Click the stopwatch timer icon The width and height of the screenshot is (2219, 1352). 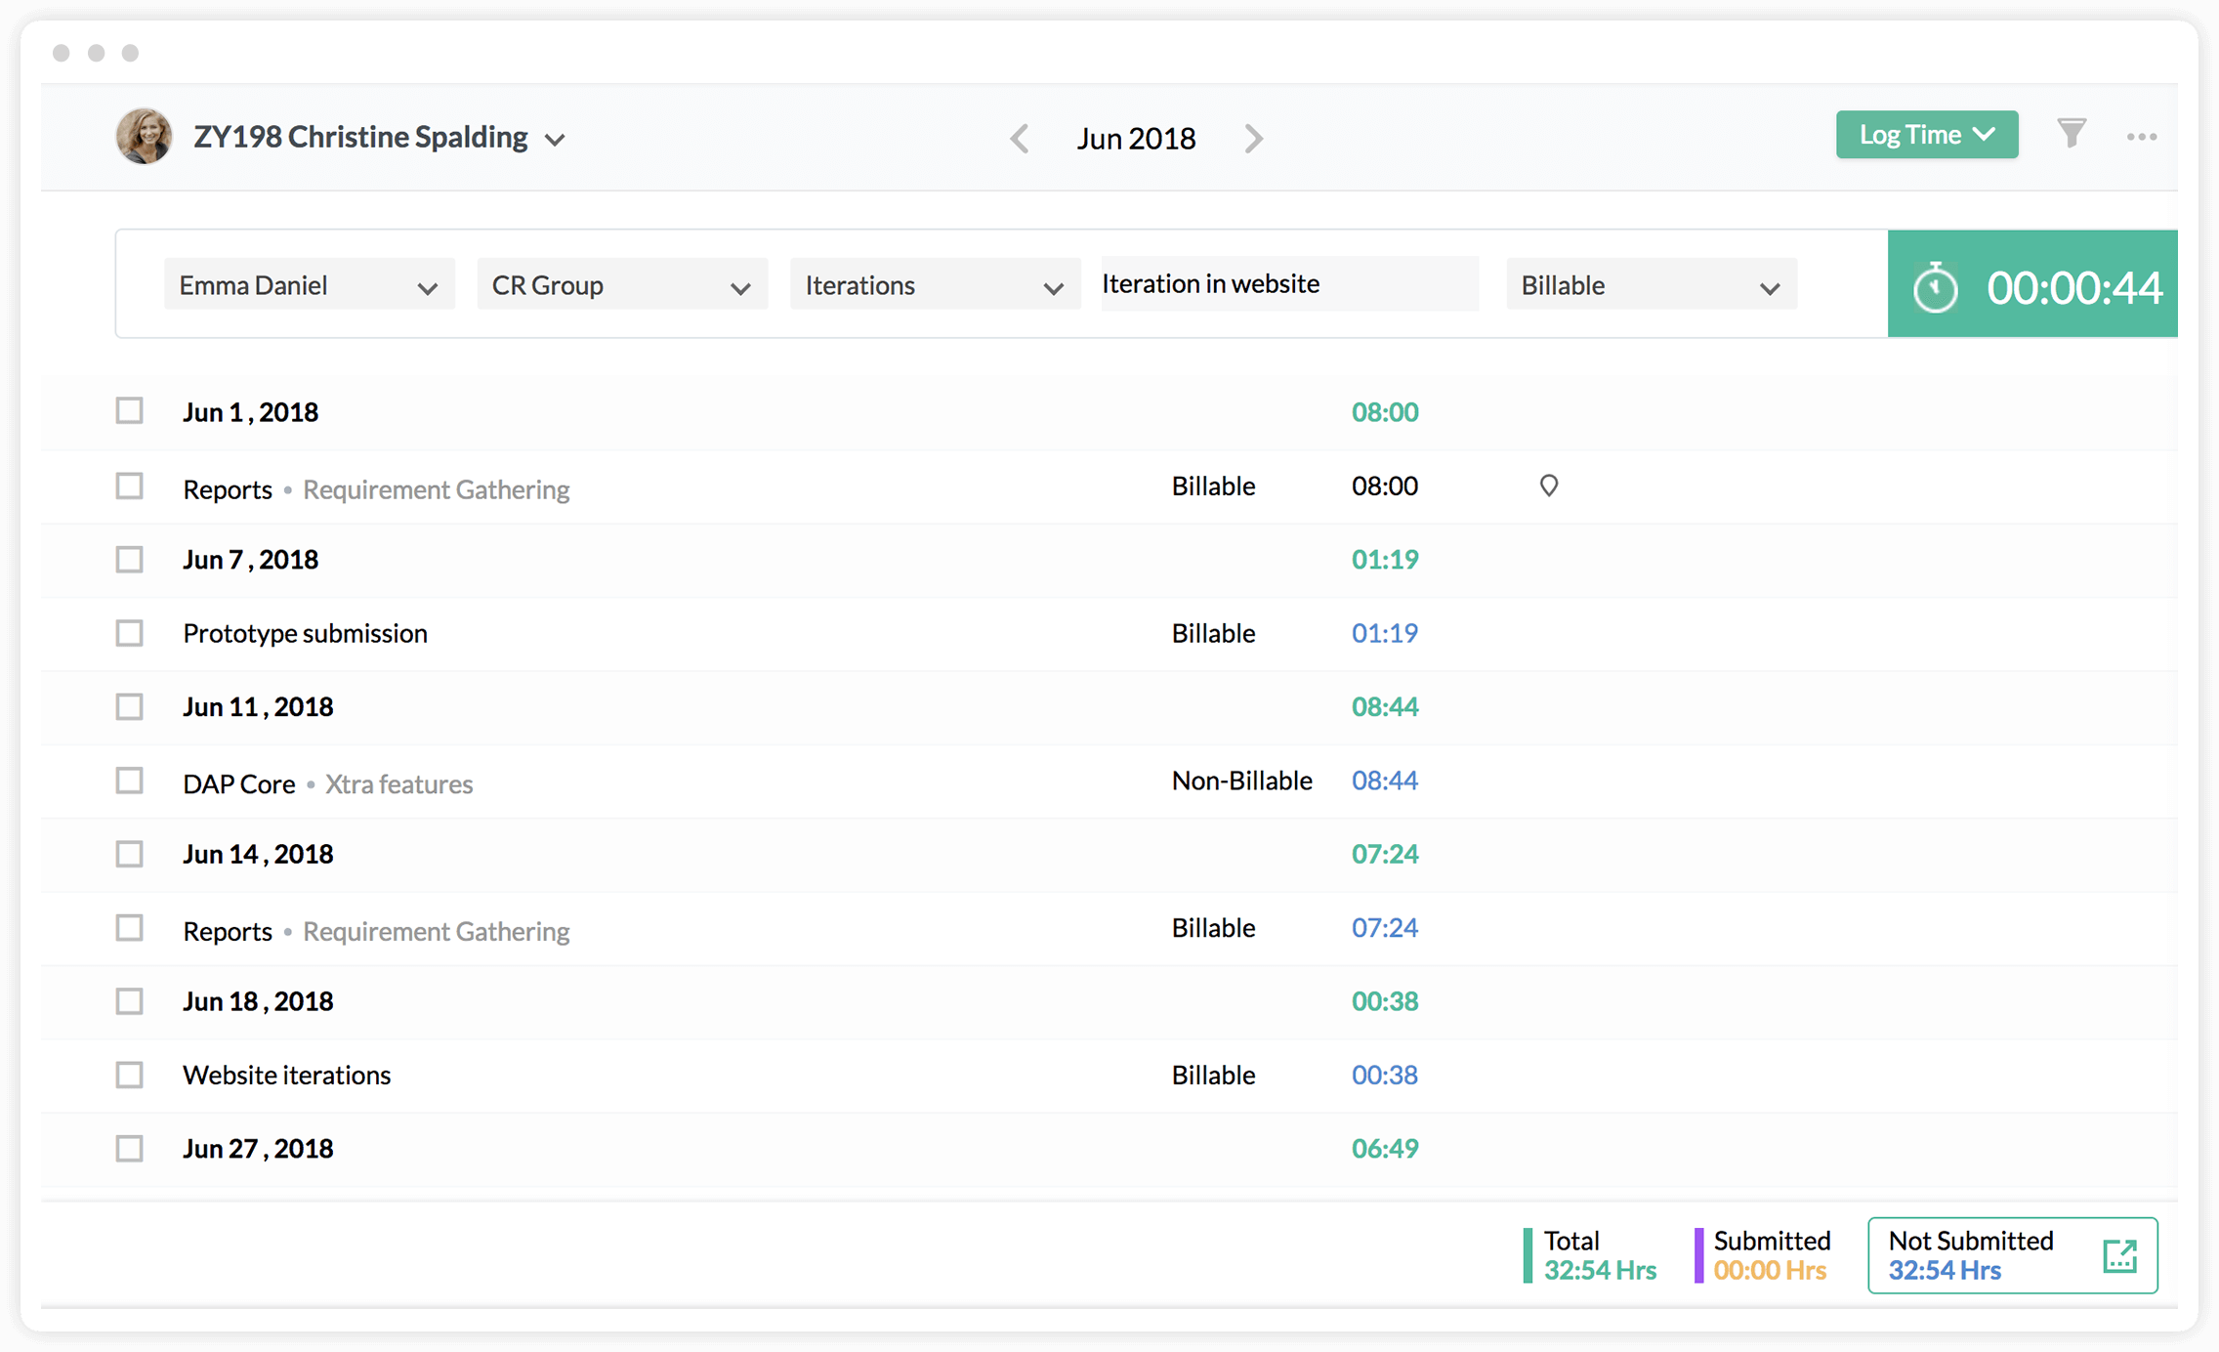[1935, 288]
